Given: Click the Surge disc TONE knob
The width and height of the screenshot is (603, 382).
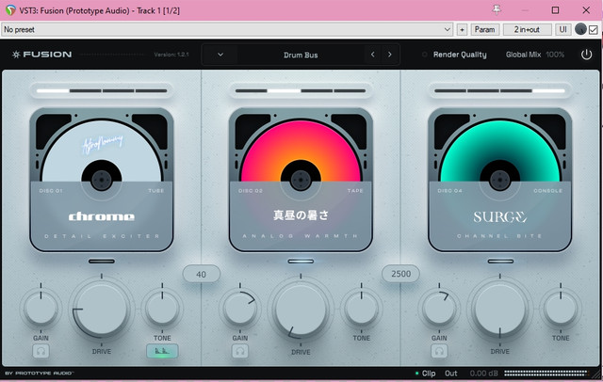Looking at the screenshot, I should click(561, 309).
